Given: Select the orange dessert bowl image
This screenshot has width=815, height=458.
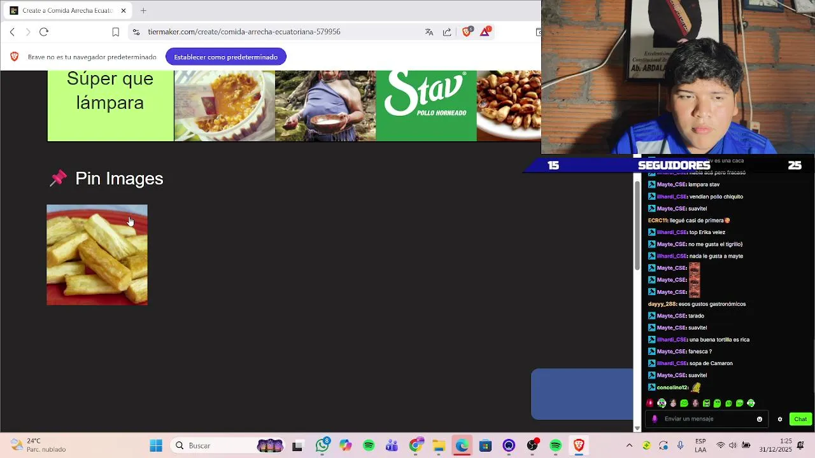Looking at the screenshot, I should 225,106.
